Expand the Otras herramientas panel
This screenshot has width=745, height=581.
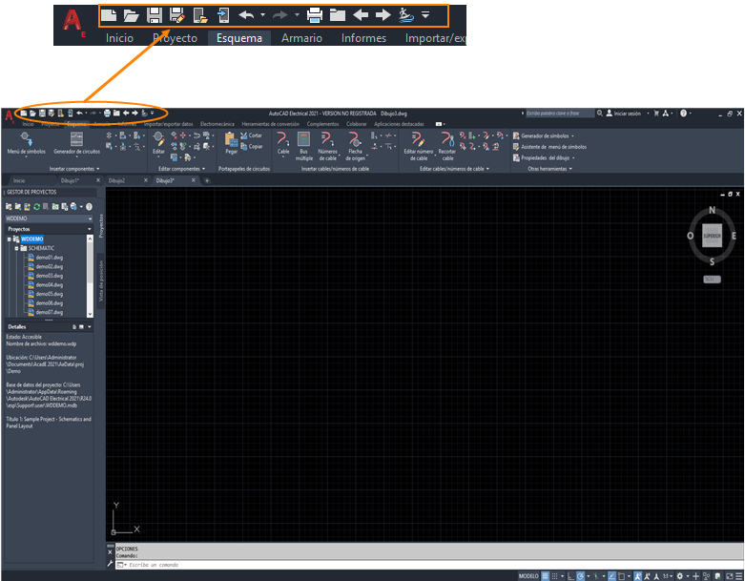pyautogui.click(x=549, y=169)
